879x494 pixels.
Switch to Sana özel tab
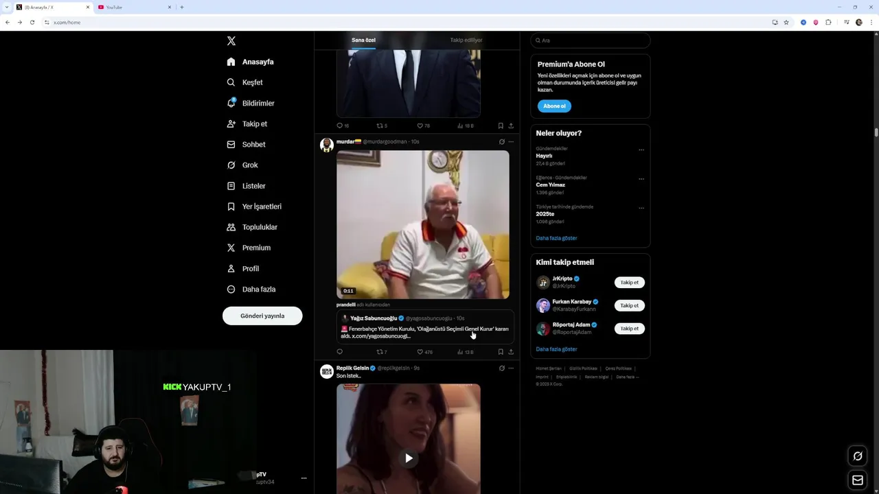[x=363, y=40]
